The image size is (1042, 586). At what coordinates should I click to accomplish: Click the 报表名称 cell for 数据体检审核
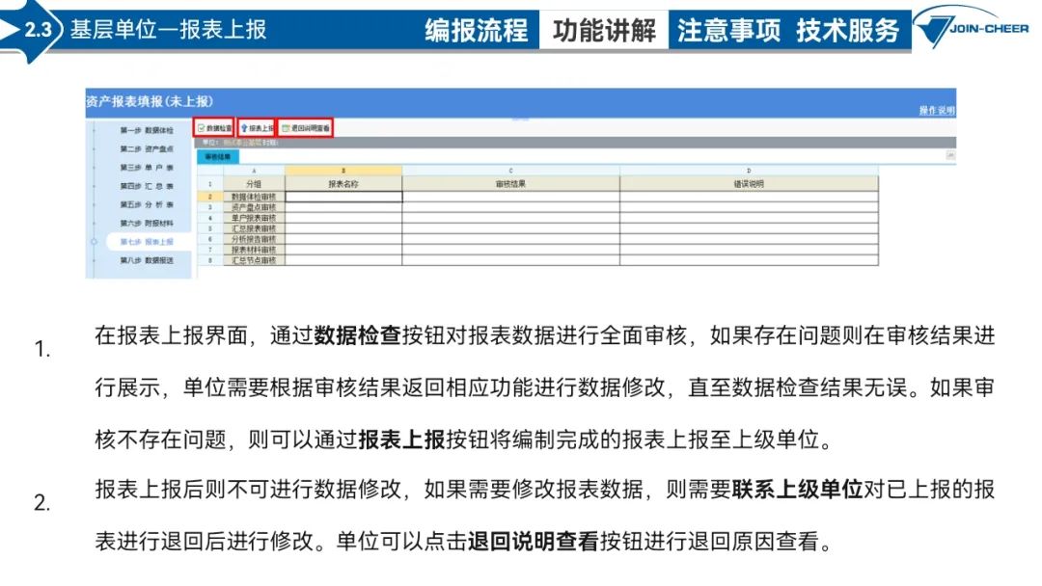(343, 197)
